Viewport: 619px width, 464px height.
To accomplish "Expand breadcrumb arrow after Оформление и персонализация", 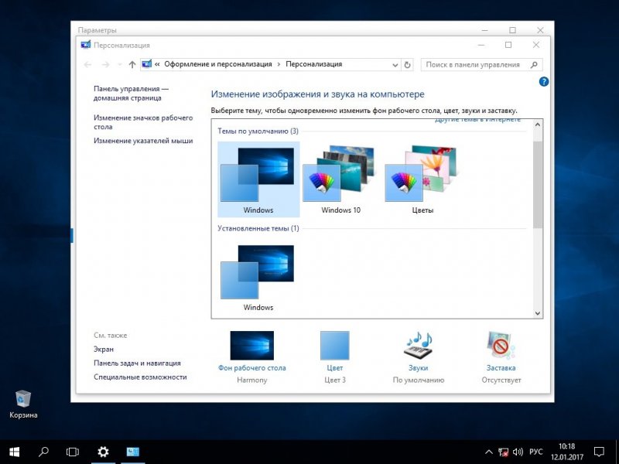I will click(279, 64).
